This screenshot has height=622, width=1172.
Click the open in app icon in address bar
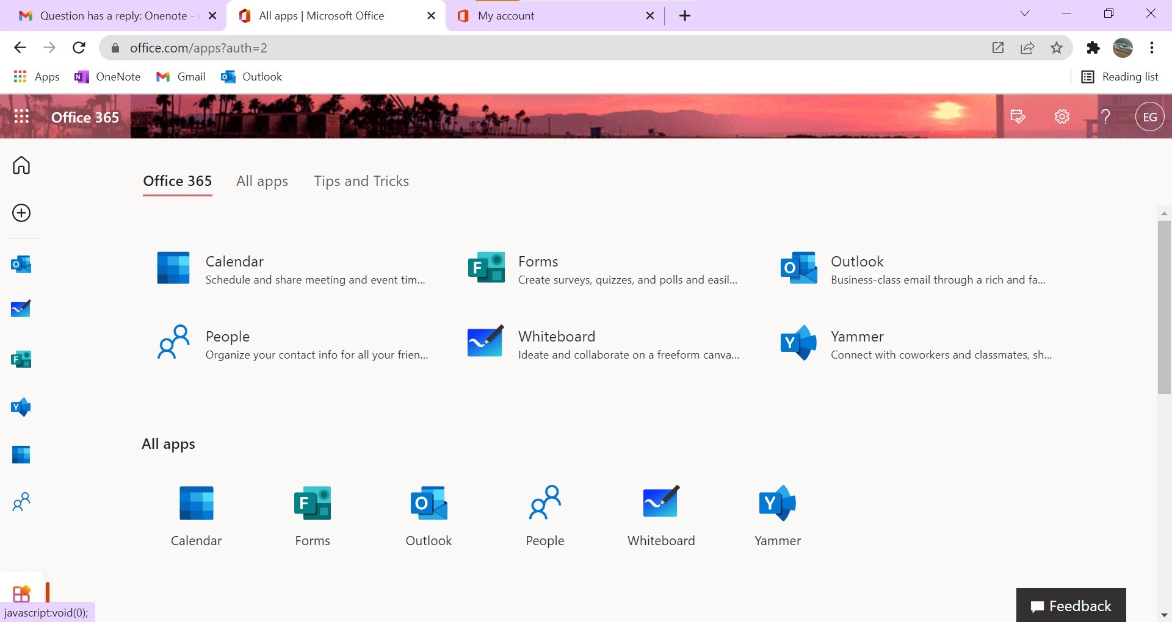(998, 48)
